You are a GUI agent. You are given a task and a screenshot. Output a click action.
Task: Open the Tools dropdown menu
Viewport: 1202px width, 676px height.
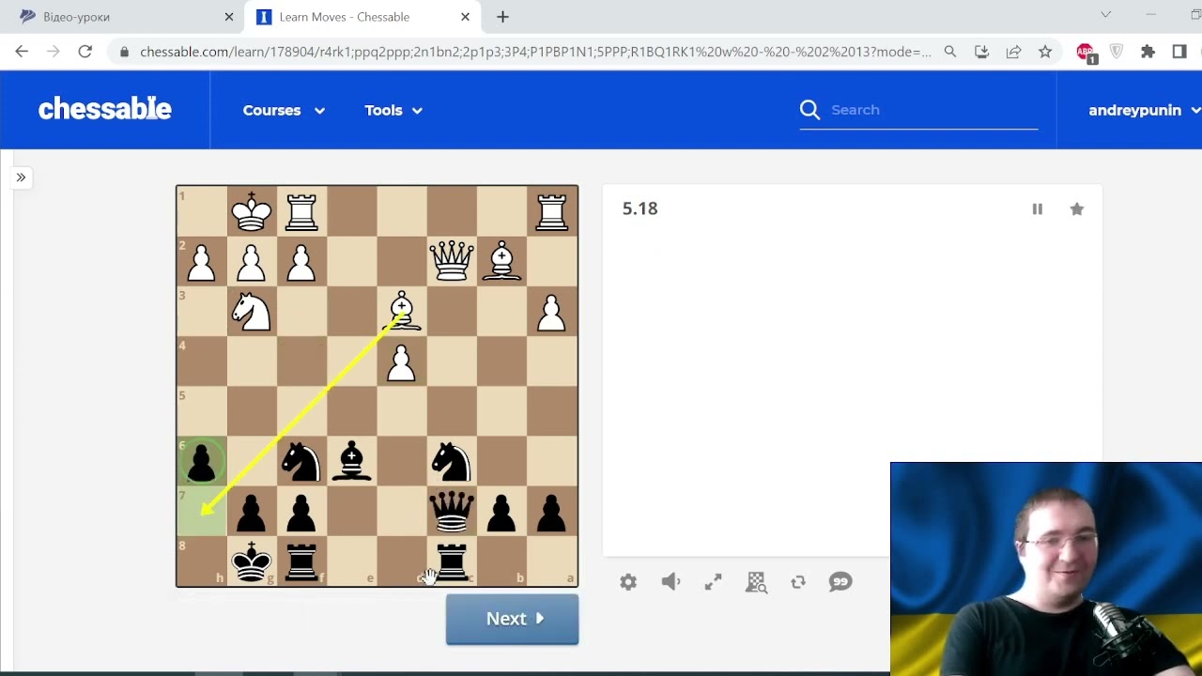point(393,110)
